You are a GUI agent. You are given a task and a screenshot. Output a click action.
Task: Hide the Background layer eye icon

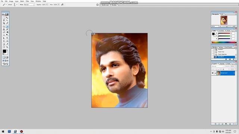[x=212, y=73]
